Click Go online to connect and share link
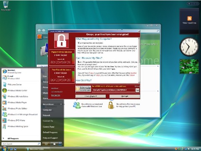 point(92,105)
